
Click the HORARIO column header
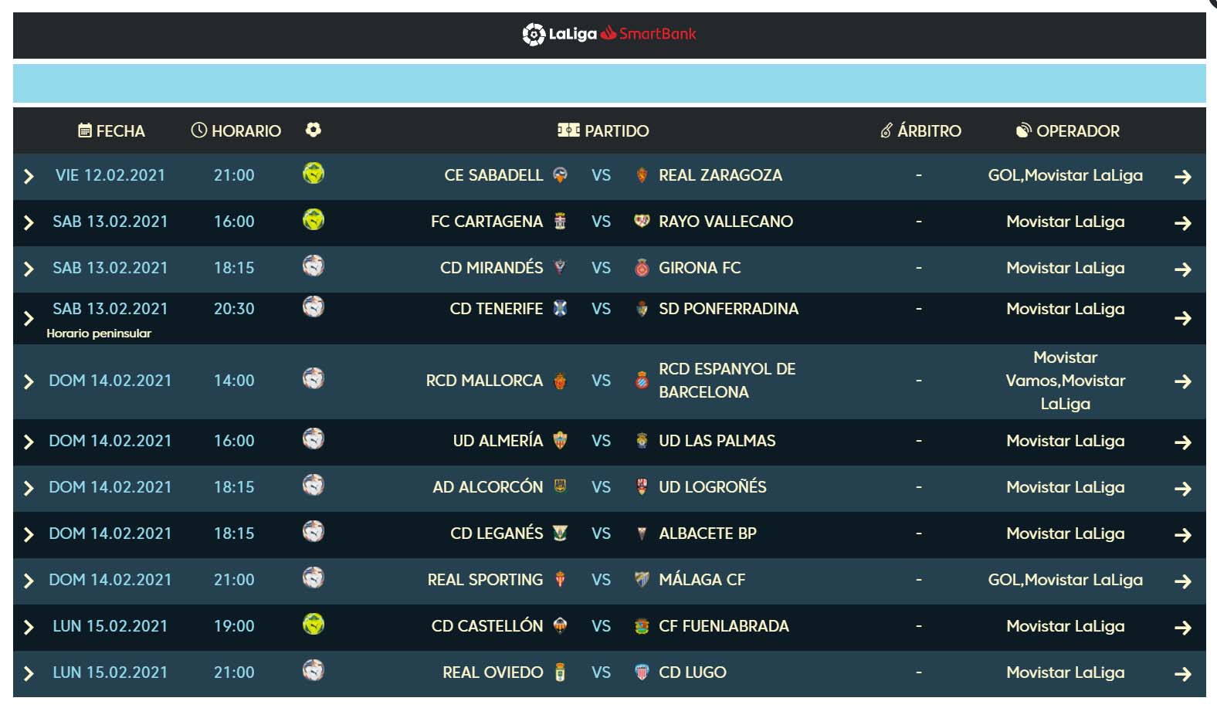pos(236,130)
